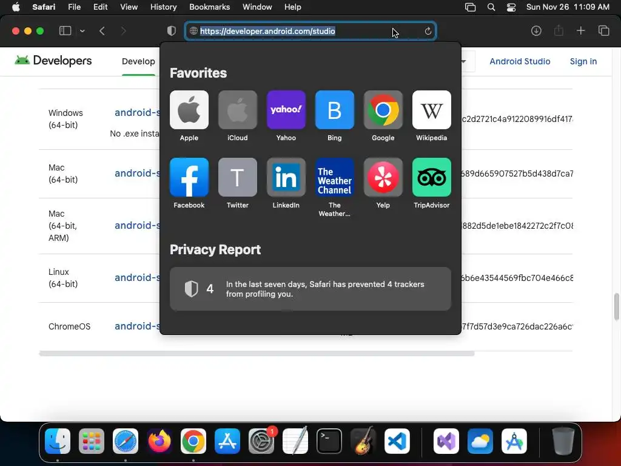Expand the sidebar tab group dropdown arrow
Image resolution: width=621 pixels, height=466 pixels.
(x=82, y=31)
